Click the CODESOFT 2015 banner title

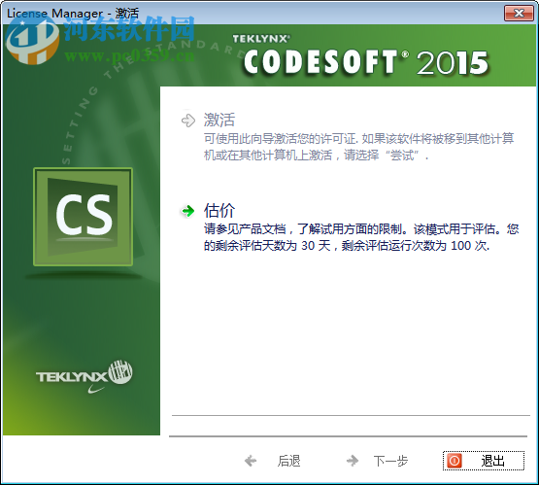pos(366,62)
